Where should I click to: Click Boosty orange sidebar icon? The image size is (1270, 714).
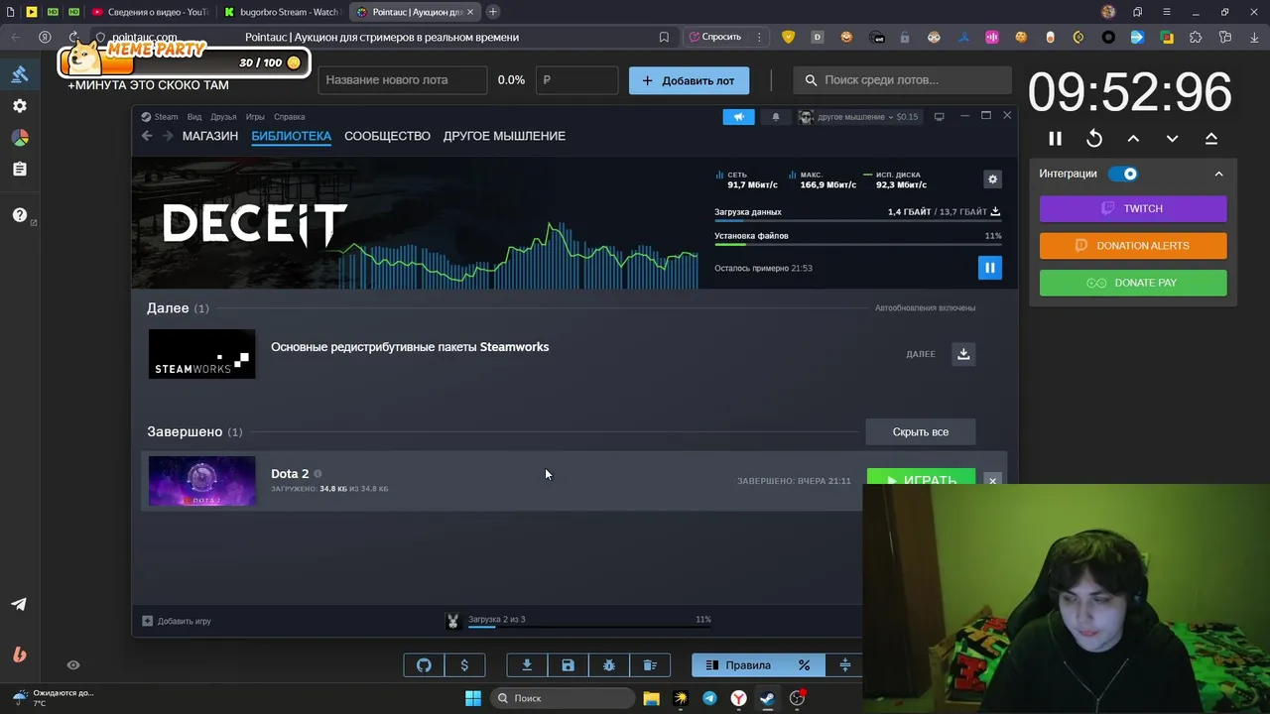19,654
